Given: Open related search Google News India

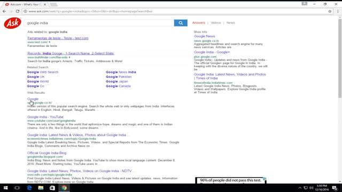Looking at the screenshot, I should point(121,72).
